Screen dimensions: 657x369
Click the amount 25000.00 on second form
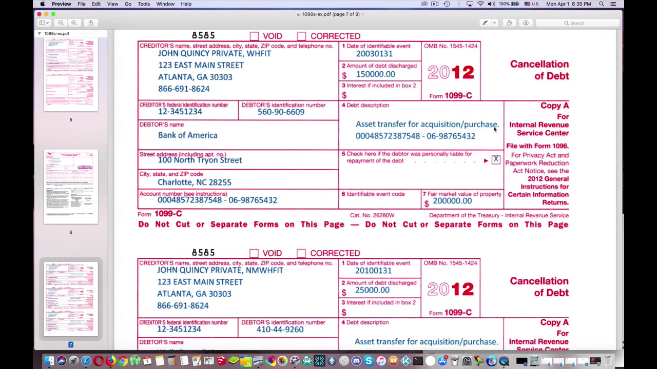click(372, 290)
